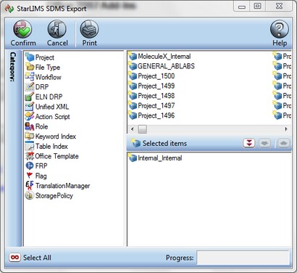Select the Project_1498 list entry
297x273 pixels.
click(x=151, y=96)
